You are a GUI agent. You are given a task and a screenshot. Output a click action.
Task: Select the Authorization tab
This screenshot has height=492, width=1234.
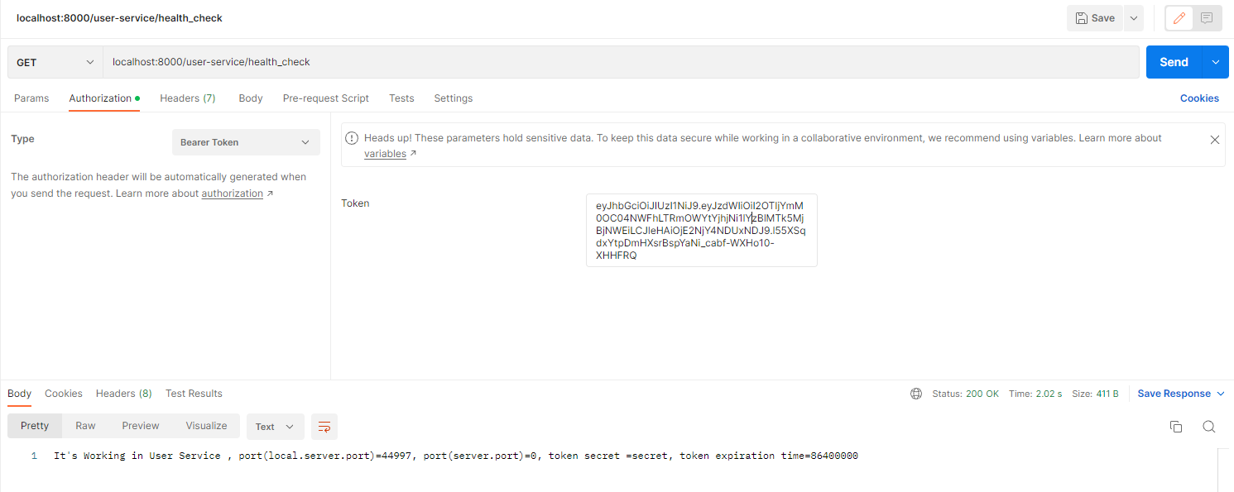(x=104, y=98)
